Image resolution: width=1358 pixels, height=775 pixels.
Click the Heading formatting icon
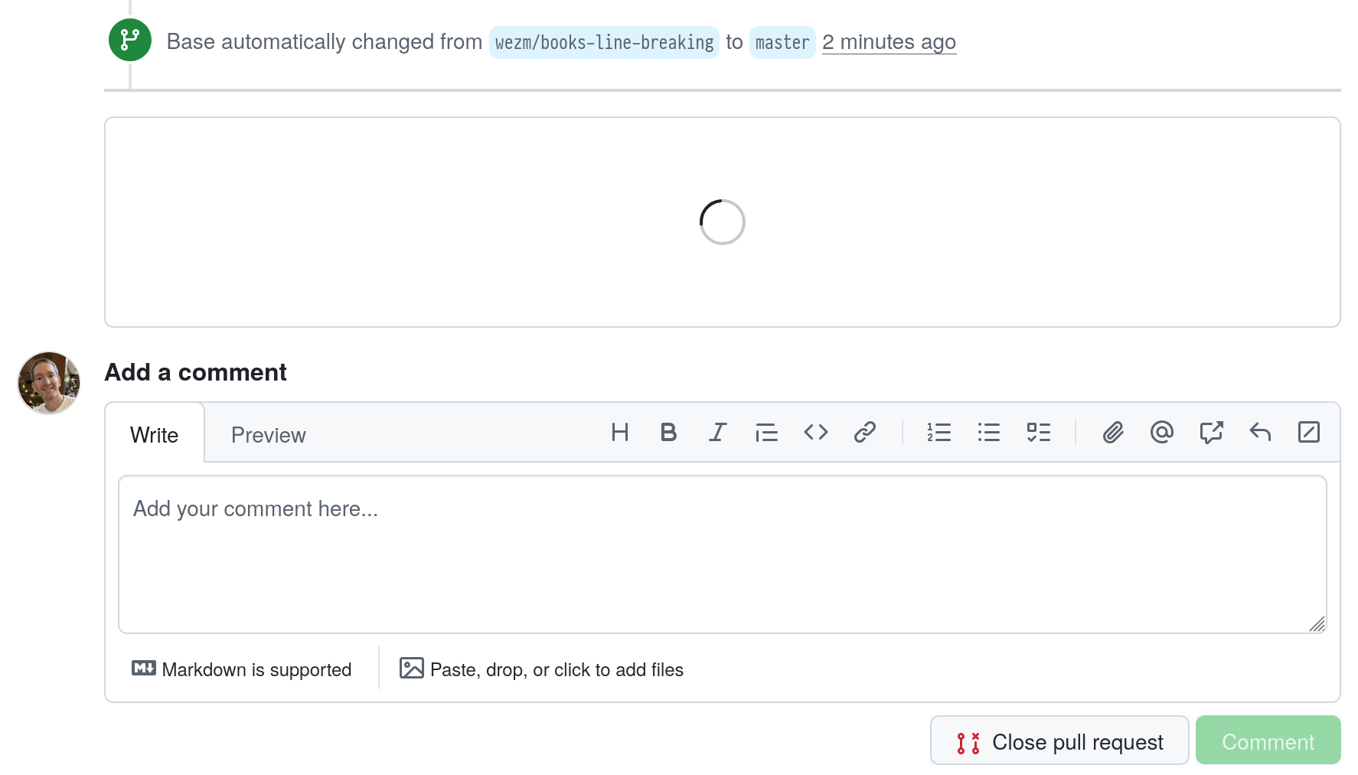[619, 433]
